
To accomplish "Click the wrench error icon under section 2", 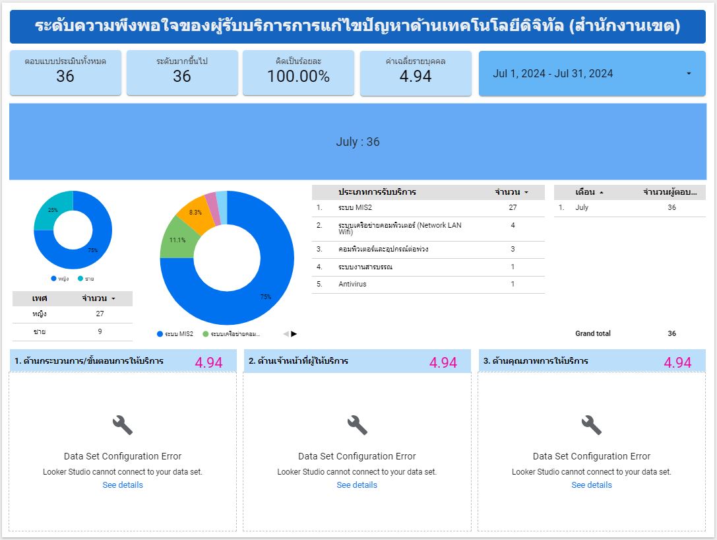I will (357, 425).
